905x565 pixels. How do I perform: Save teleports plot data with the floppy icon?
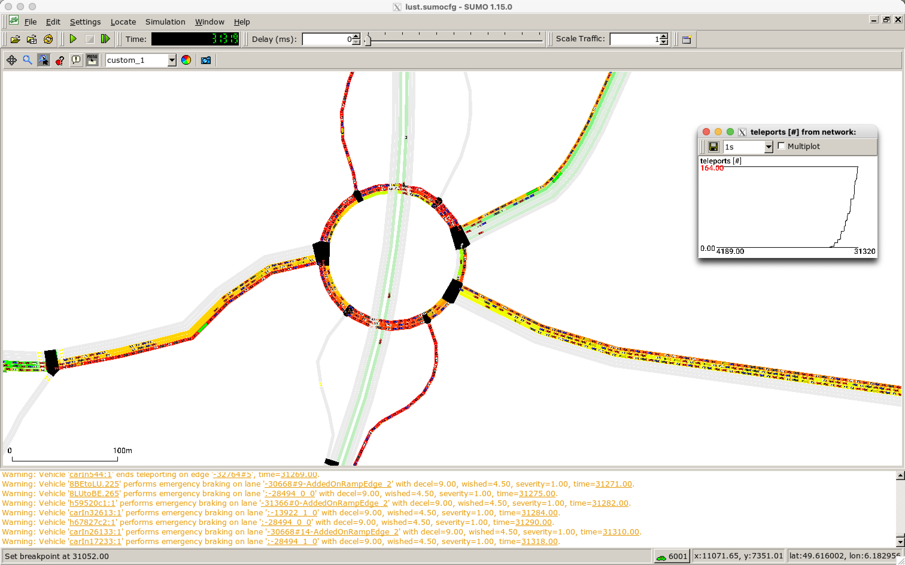pyautogui.click(x=713, y=147)
